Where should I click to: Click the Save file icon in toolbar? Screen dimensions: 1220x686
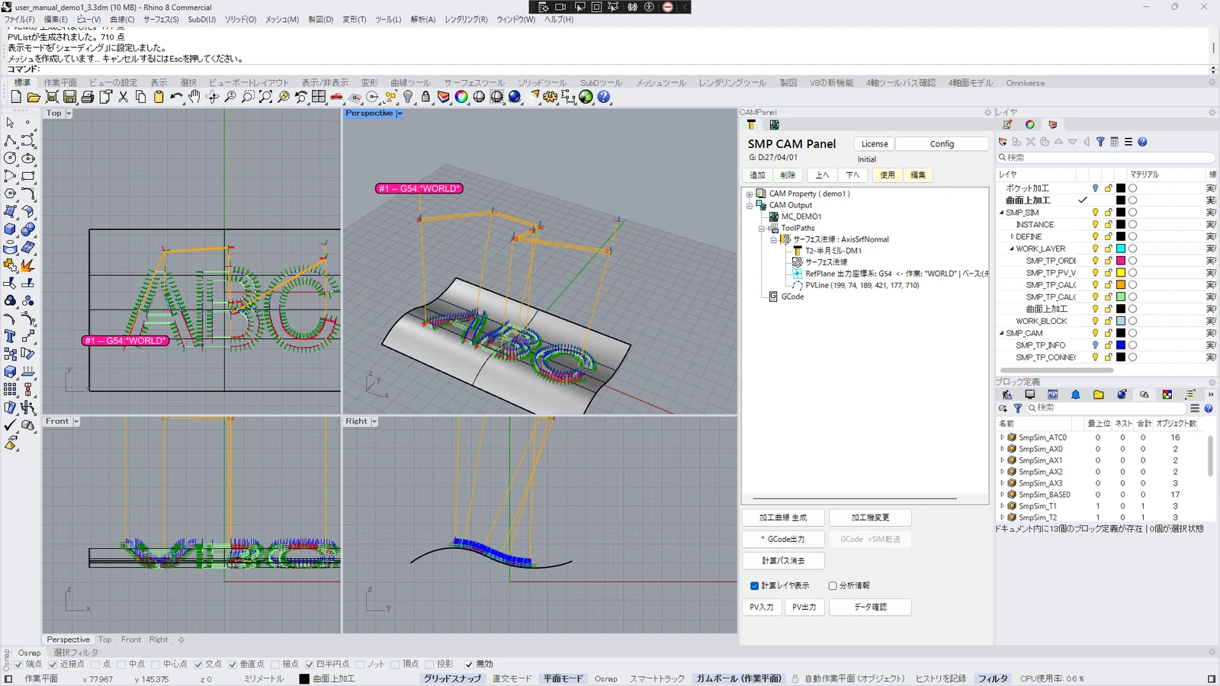[69, 97]
